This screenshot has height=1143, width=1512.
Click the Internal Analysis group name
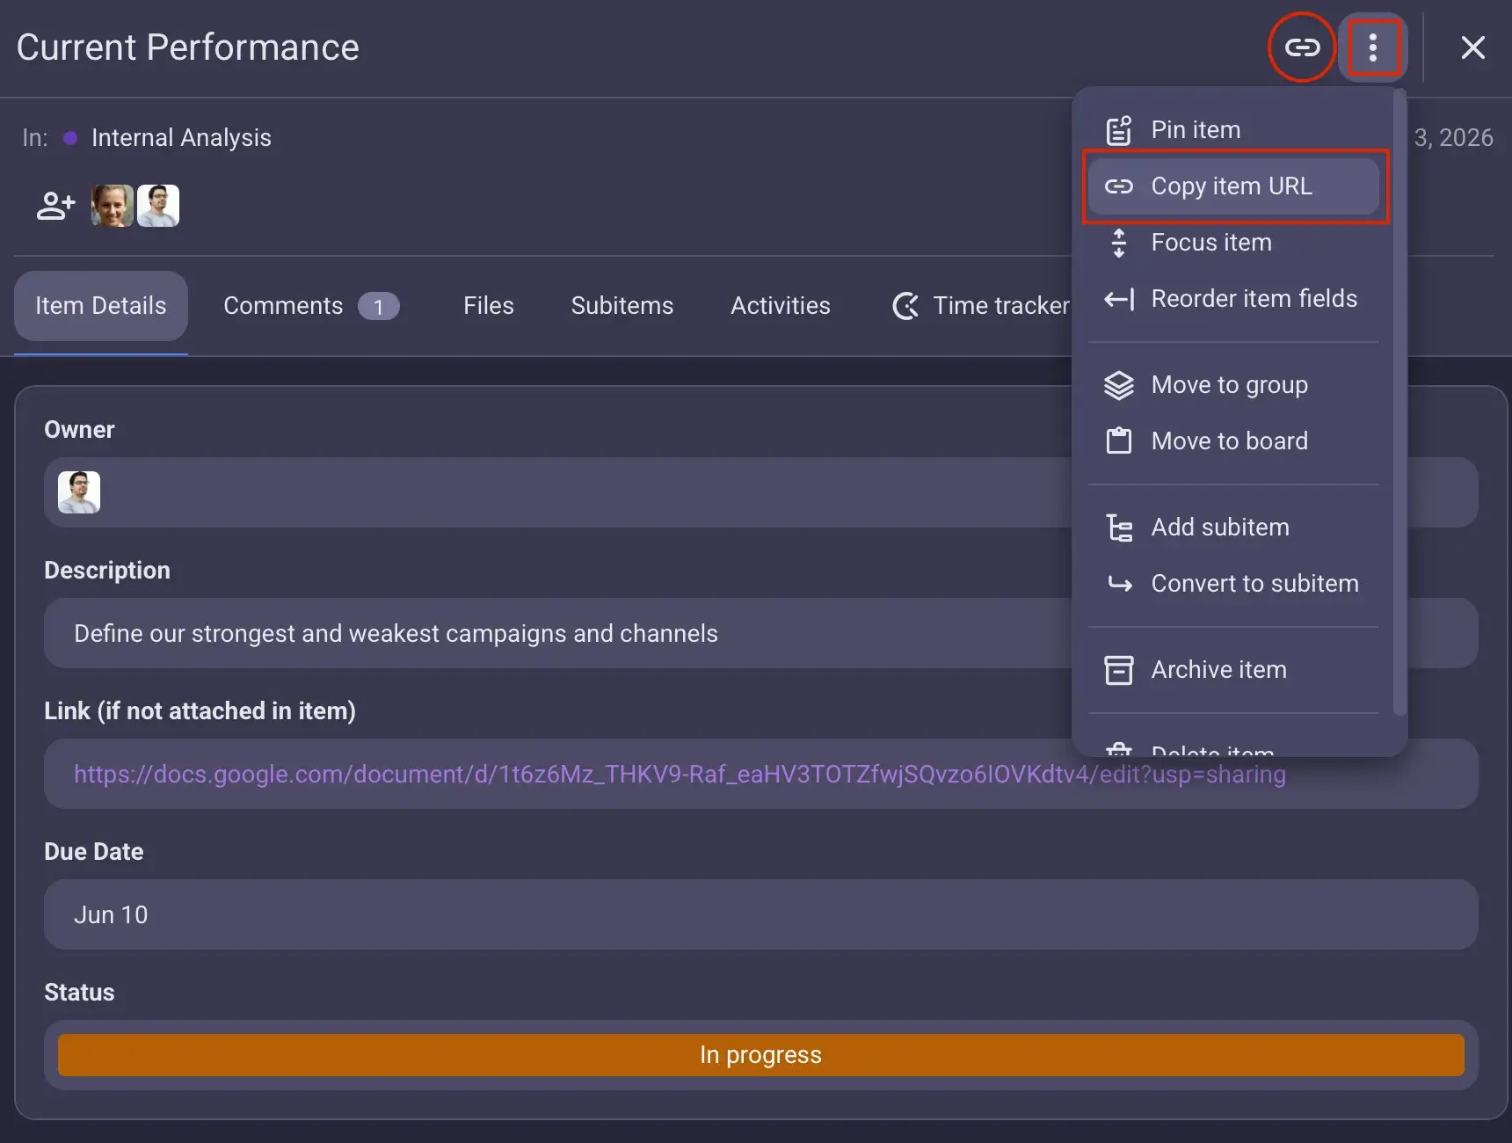point(181,138)
